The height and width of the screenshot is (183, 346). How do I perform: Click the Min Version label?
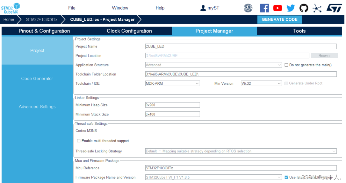pyautogui.click(x=224, y=84)
